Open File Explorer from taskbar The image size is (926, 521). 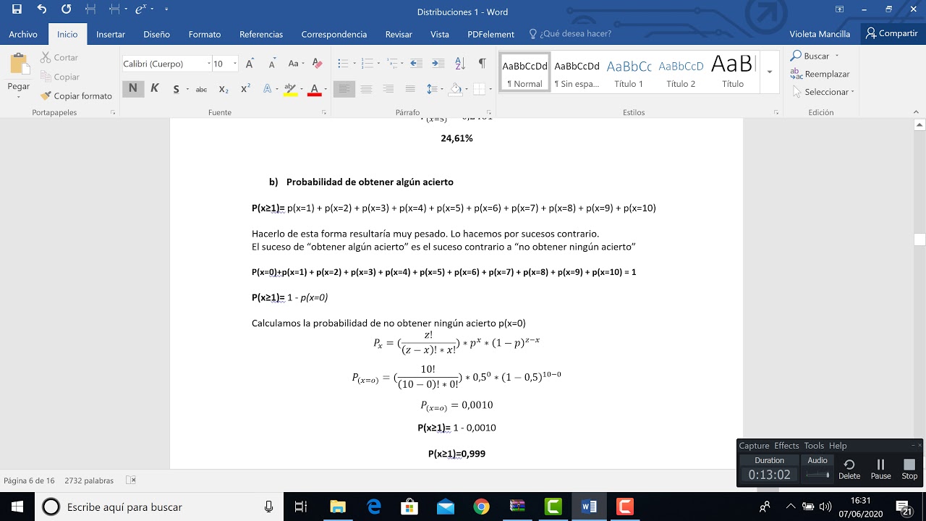click(x=338, y=507)
